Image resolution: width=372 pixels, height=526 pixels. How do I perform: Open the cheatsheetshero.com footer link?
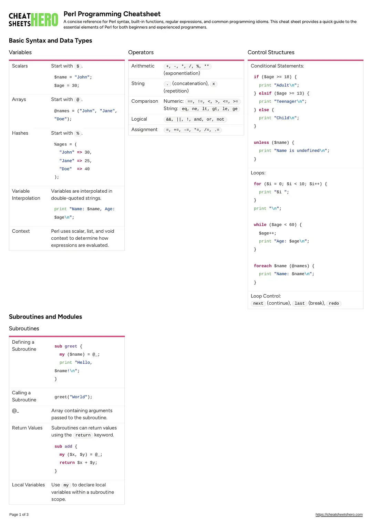coord(339,515)
